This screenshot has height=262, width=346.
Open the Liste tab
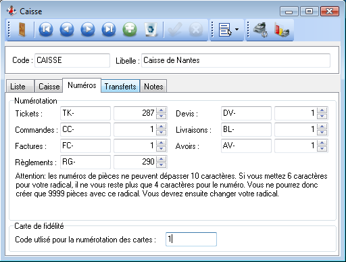pyautogui.click(x=20, y=87)
